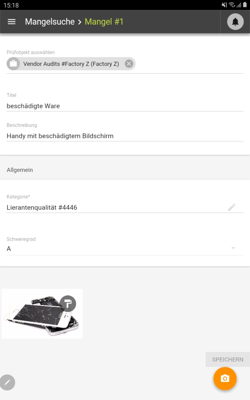This screenshot has height=400, width=250.
Task: Tap the gray pencil edit button at the bottom
Action: click(x=7, y=382)
